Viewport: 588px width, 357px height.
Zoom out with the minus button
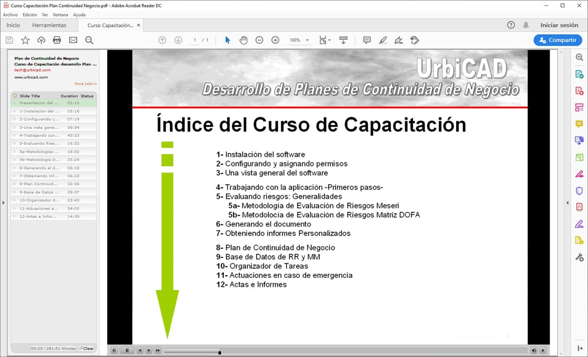pos(259,40)
